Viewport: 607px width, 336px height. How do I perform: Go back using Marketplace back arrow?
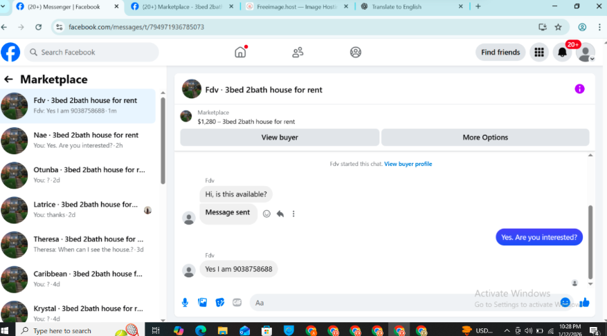click(x=8, y=80)
